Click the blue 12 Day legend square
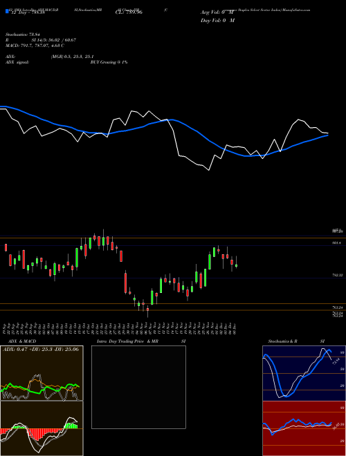Image resolution: width=346 pixels, height=456 pixels. tap(7, 12)
